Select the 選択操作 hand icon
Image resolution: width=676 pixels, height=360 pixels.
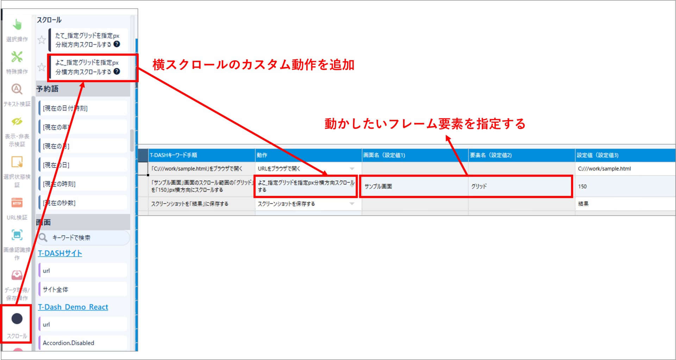(17, 25)
